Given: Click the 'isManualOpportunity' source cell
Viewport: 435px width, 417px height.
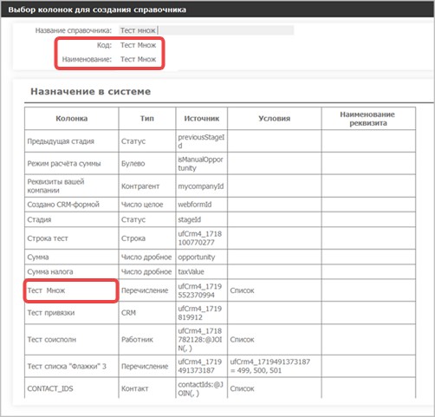Looking at the screenshot, I should (202, 164).
